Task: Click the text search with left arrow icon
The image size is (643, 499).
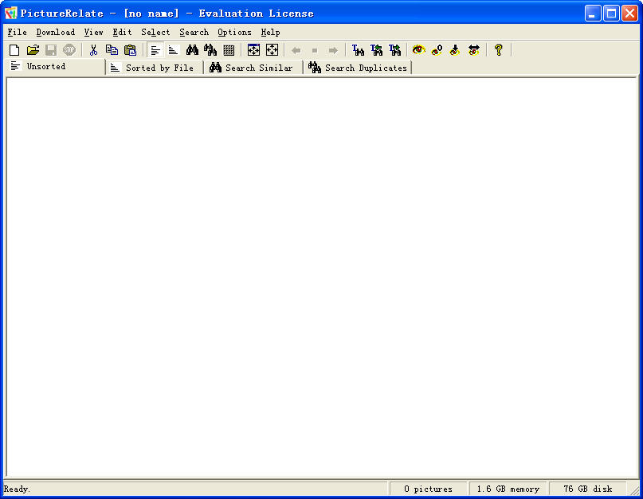Action: point(376,50)
